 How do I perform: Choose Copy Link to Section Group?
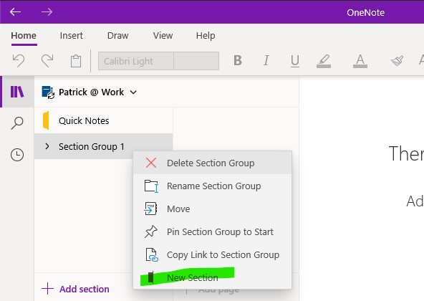[x=212, y=254]
